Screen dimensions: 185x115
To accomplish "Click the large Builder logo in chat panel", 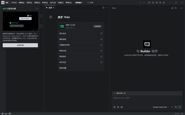I will click(x=147, y=44).
